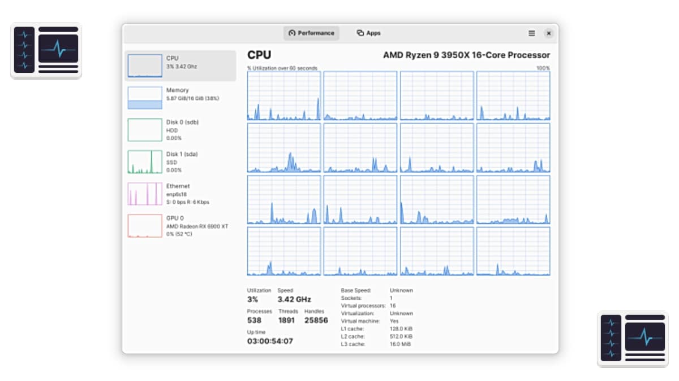Click the GPU 0 mini graph thumbnail
The height and width of the screenshot is (381, 679).
(x=145, y=226)
